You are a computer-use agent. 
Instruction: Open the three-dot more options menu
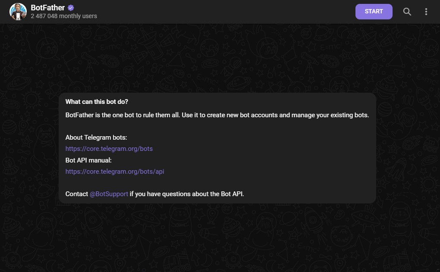point(426,12)
